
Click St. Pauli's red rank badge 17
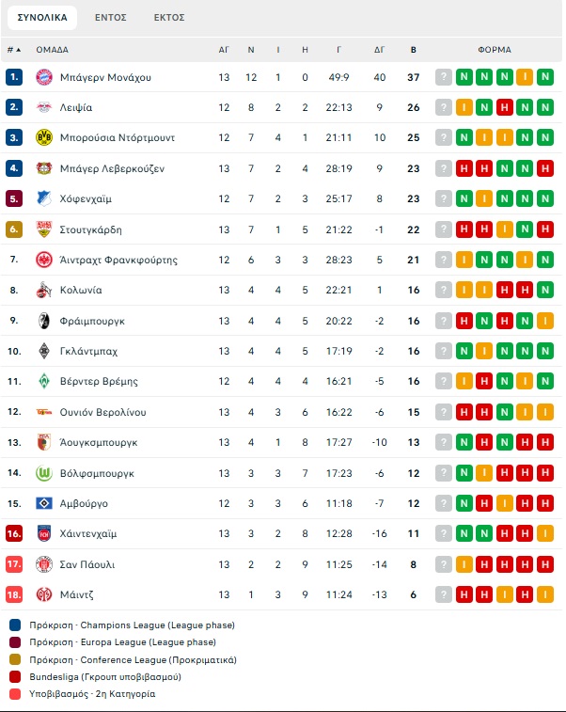point(13,564)
